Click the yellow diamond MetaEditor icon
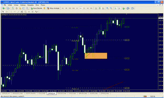 pyautogui.click(x=44, y=8)
